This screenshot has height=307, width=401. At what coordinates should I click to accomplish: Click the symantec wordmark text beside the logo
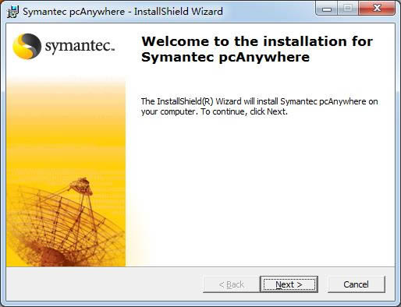tap(80, 46)
